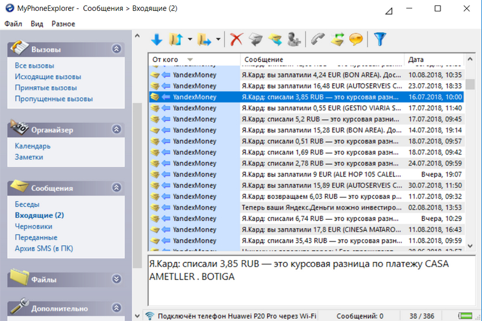
Task: Click the red X delete message icon
Action: (236, 40)
